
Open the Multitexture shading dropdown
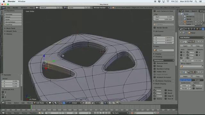(164, 60)
